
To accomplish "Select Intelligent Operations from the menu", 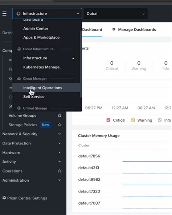I will [42, 88].
